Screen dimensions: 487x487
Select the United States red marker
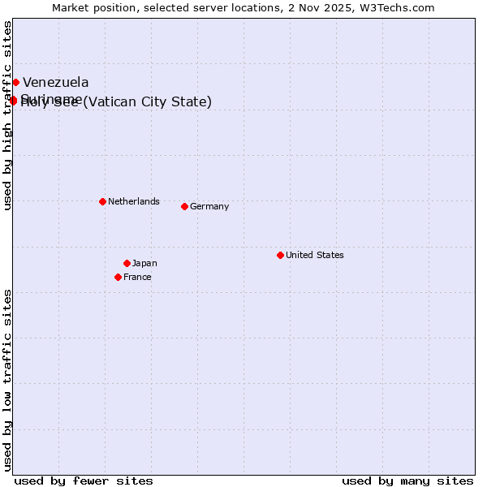click(x=280, y=255)
